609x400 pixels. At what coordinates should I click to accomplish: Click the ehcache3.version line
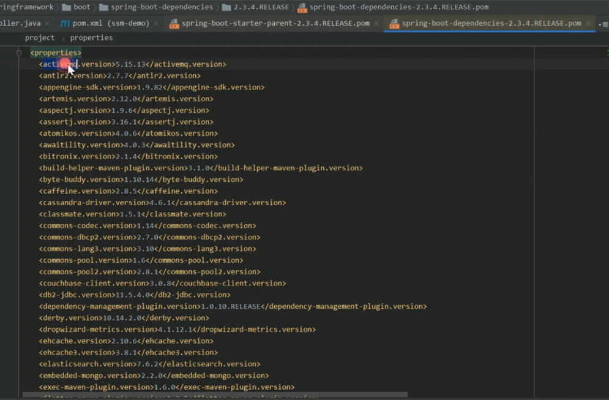pyautogui.click(x=128, y=353)
